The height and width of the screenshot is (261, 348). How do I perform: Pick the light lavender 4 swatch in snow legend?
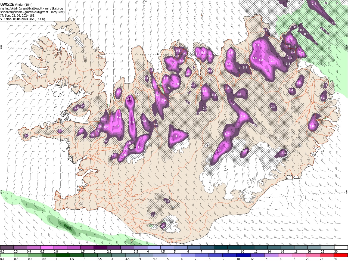coord(154,247)
